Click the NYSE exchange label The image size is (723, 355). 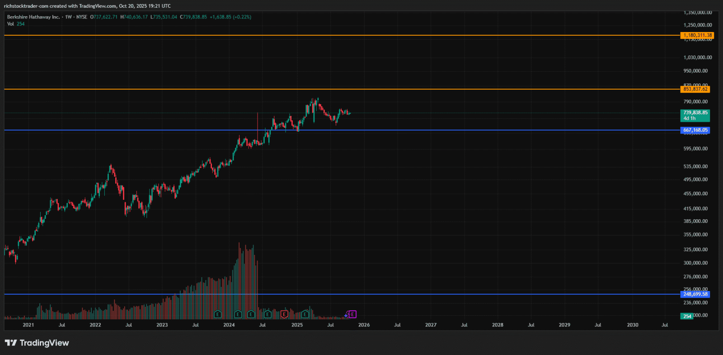[81, 17]
